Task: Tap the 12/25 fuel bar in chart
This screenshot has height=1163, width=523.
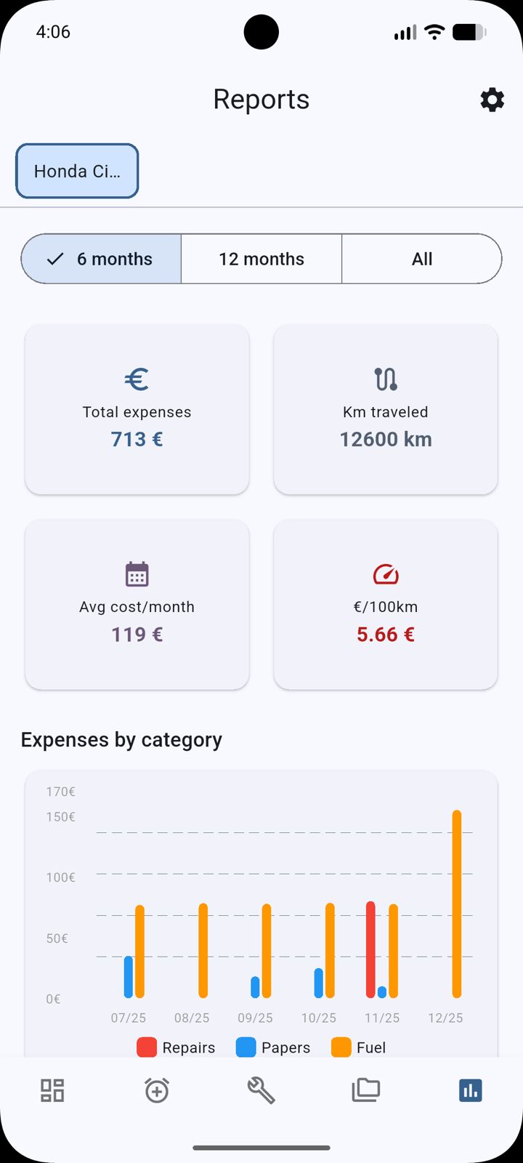Action: [457, 904]
